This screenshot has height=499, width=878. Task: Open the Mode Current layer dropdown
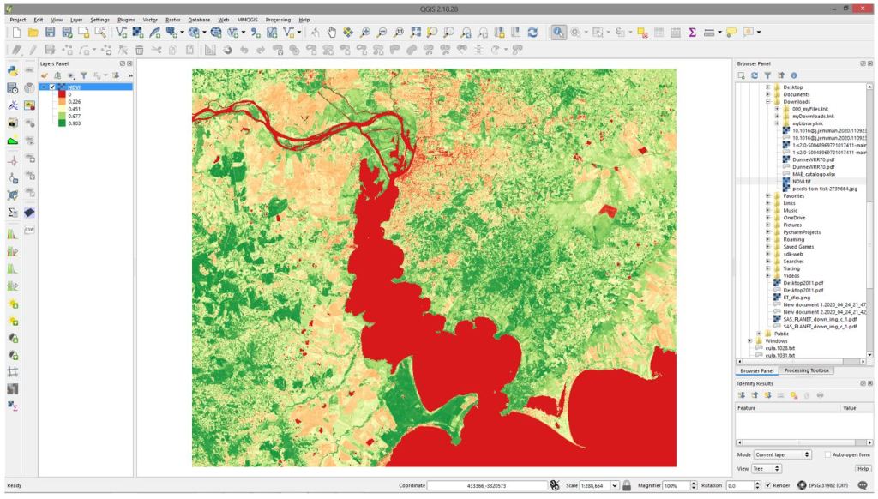781,454
